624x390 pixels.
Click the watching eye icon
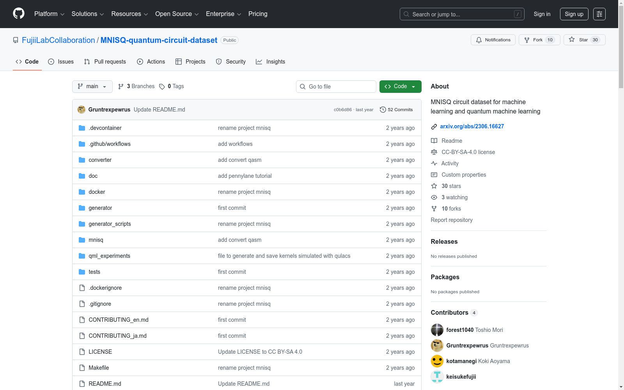[x=434, y=197]
